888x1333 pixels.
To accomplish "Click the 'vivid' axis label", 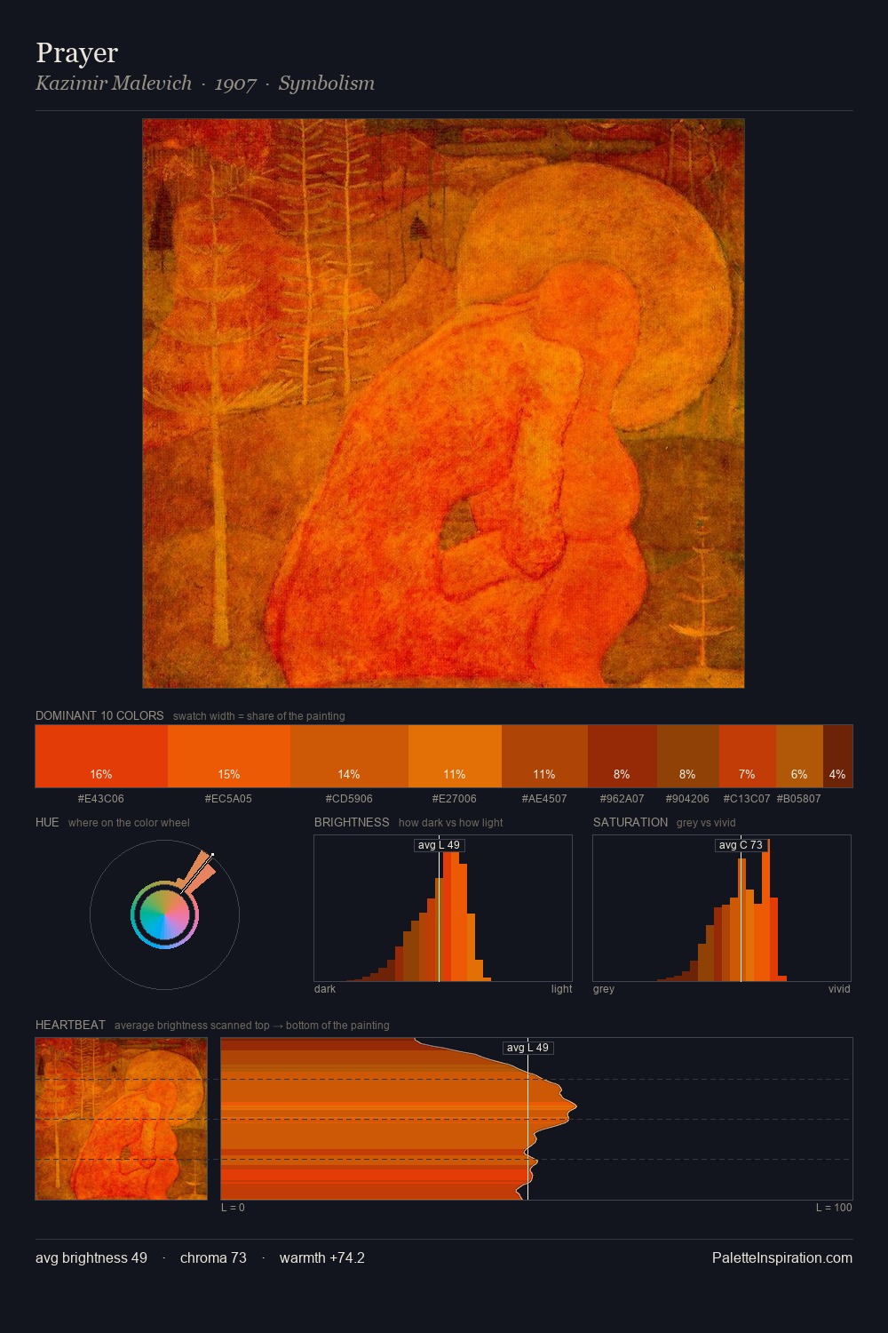I will tap(839, 989).
